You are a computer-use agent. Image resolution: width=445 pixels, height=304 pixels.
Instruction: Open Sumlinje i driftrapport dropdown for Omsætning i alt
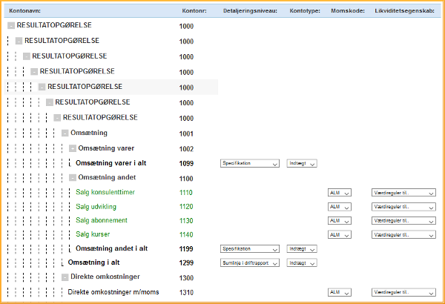point(249,263)
